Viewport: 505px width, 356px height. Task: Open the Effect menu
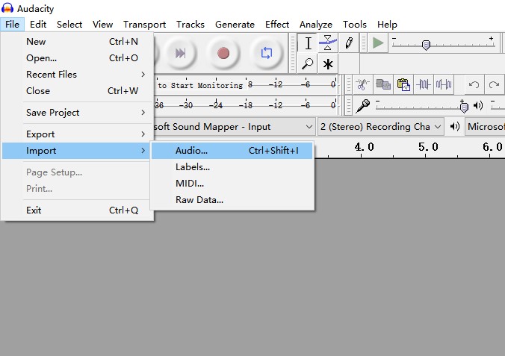277,25
